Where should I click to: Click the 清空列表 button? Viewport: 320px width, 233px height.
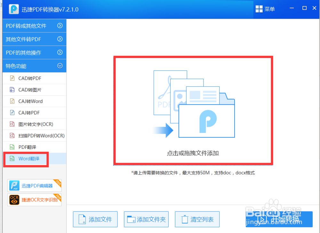tap(197, 219)
